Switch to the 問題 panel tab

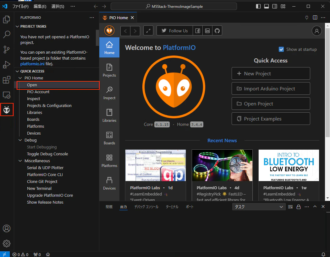pos(109,207)
